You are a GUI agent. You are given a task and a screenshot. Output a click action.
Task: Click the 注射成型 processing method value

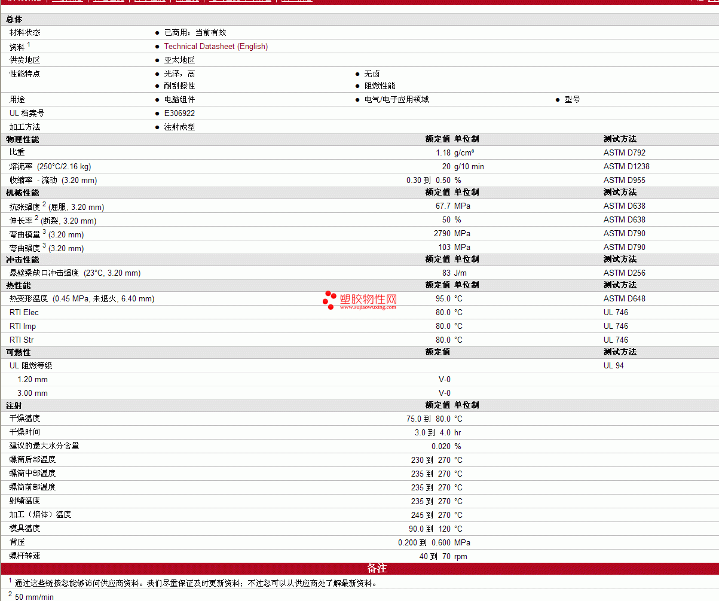[x=180, y=127]
